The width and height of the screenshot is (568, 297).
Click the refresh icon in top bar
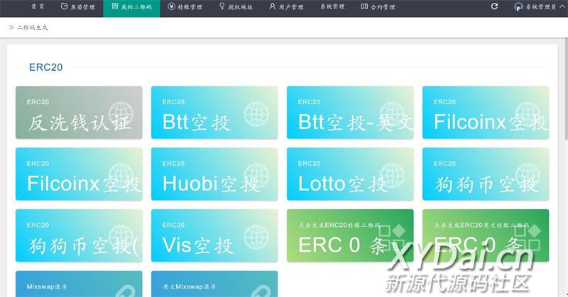point(495,6)
